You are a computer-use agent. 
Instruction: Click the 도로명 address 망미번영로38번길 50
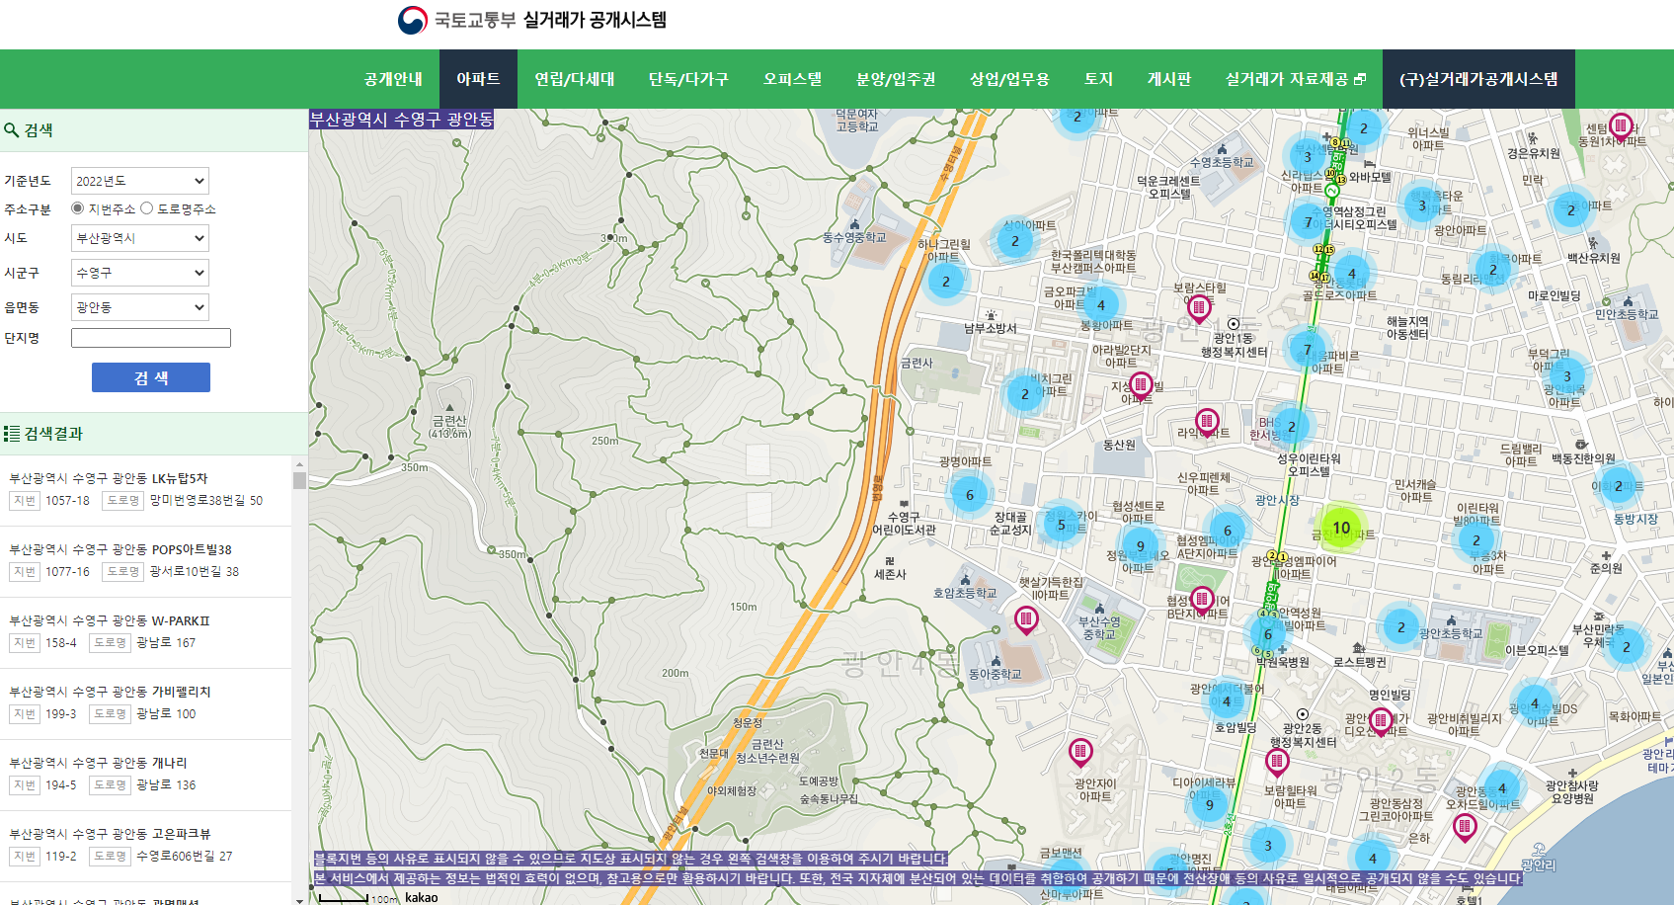206,501
